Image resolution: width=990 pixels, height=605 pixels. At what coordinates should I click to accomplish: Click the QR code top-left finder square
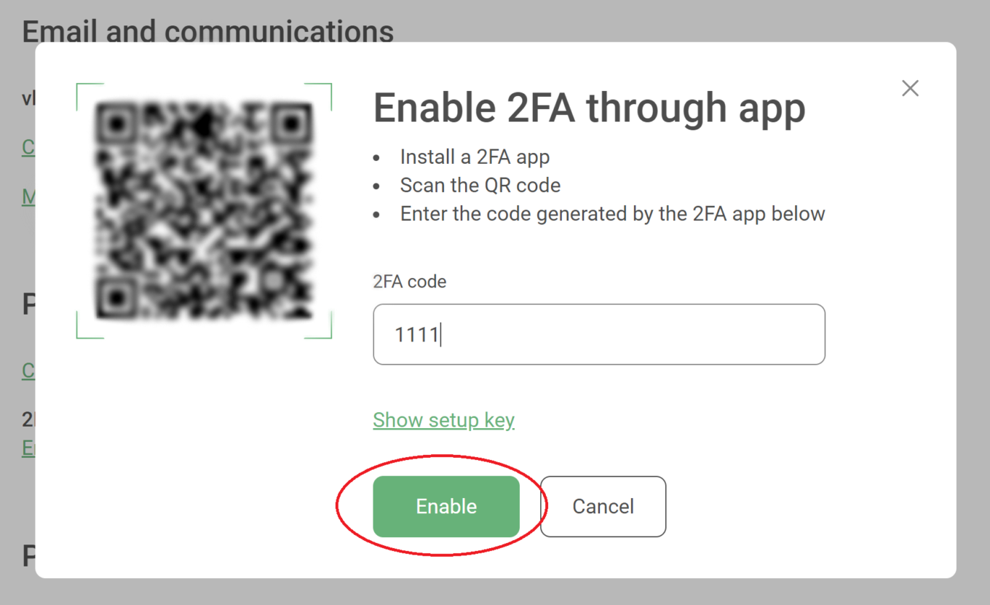point(115,124)
